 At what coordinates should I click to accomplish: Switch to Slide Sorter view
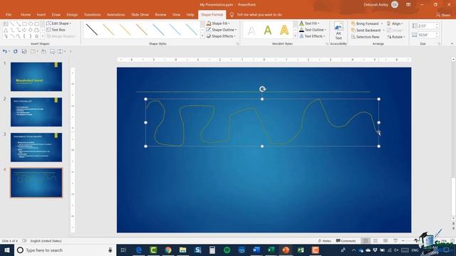click(x=375, y=240)
